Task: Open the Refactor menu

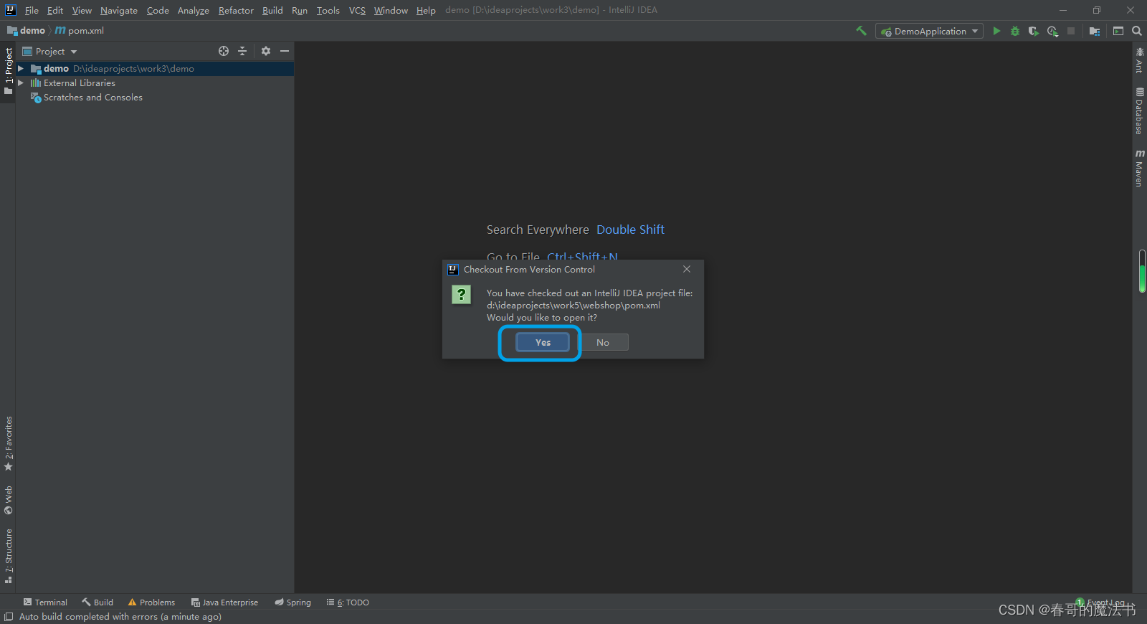Action: (x=236, y=10)
